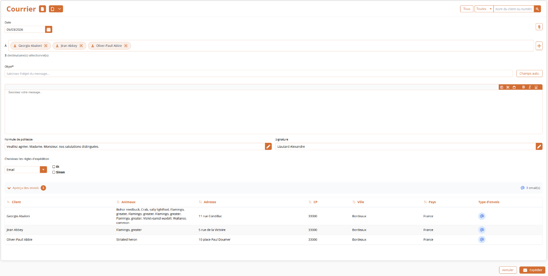This screenshot has height=276, width=548.
Task: Check the 'Sinon' checkbox
Action: pos(54,172)
